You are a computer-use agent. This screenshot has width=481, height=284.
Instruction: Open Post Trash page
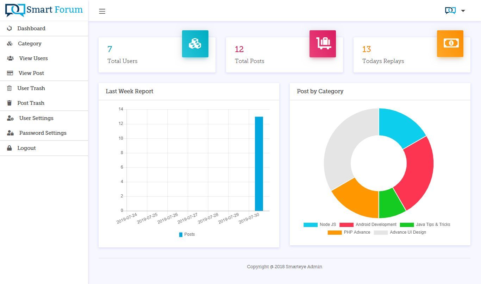(x=31, y=103)
